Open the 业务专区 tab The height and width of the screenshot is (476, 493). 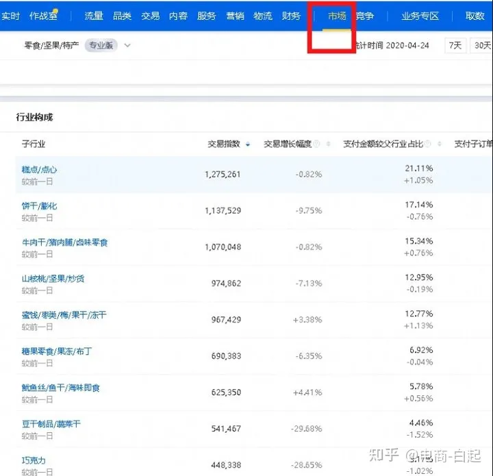420,16
